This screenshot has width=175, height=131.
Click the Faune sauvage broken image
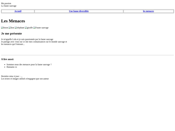[x=41, y=27]
